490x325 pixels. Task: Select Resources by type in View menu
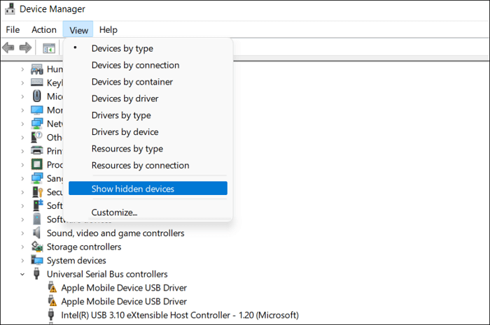pos(127,149)
